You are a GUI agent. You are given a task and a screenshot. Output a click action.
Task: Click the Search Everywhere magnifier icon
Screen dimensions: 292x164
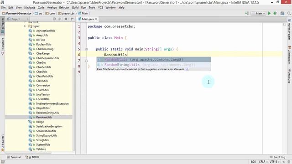tap(289, 13)
